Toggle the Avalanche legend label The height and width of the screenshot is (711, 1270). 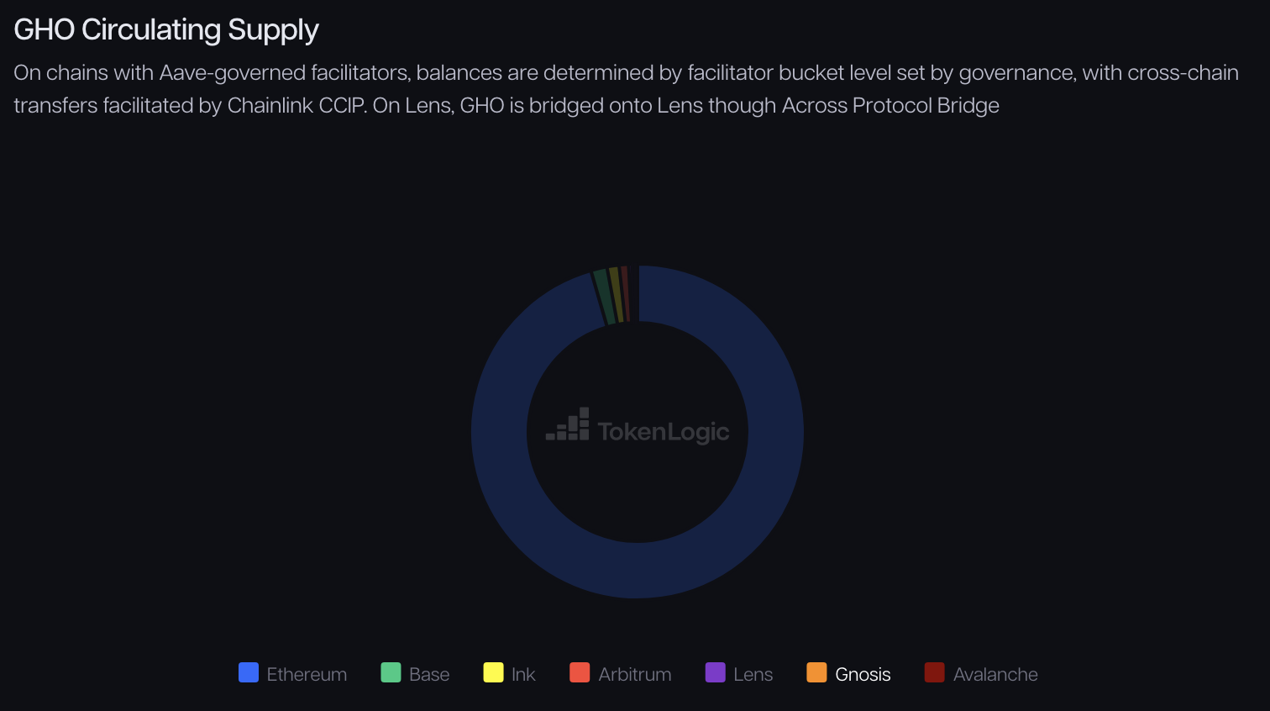pyautogui.click(x=995, y=674)
